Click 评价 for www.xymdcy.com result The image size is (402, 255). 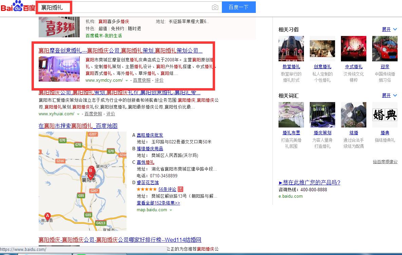pyautogui.click(x=159, y=80)
